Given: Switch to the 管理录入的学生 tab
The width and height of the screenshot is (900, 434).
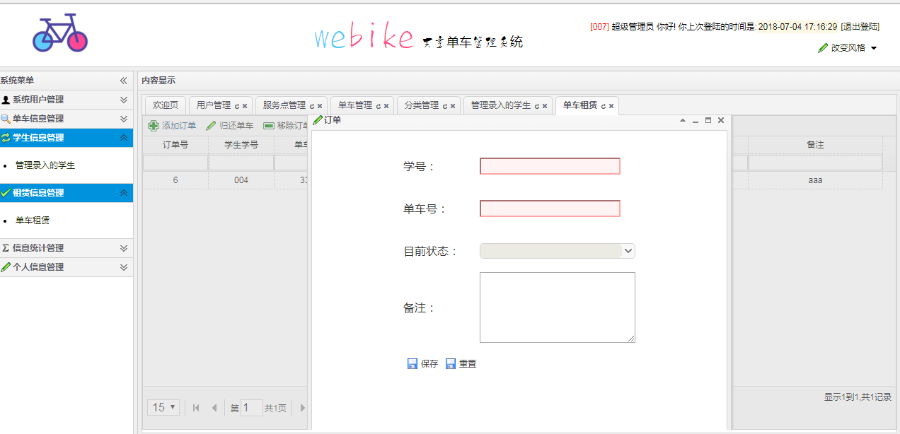Looking at the screenshot, I should [x=501, y=105].
